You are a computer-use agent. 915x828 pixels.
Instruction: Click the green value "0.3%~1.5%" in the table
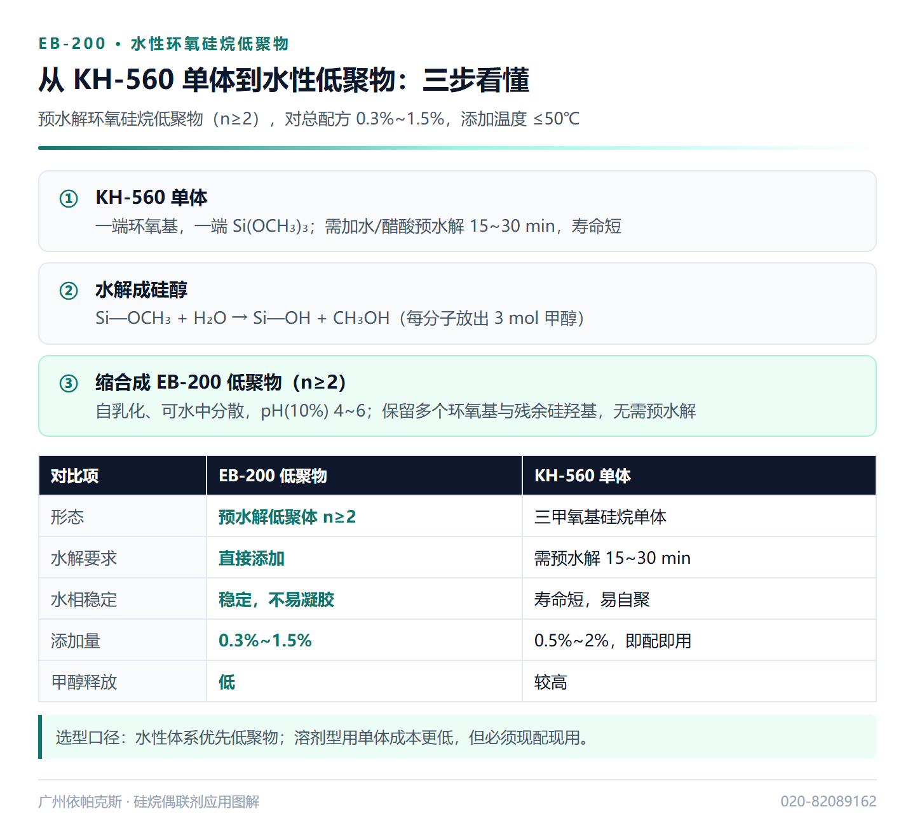point(265,641)
